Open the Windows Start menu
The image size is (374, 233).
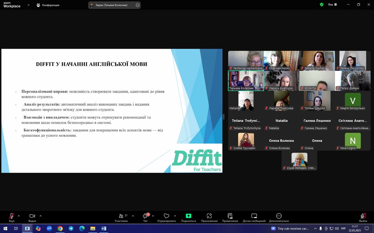[x=6, y=229]
